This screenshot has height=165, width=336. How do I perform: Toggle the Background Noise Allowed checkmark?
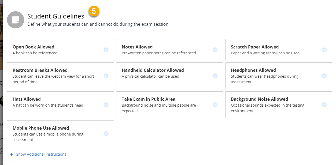pyautogui.click(x=324, y=105)
